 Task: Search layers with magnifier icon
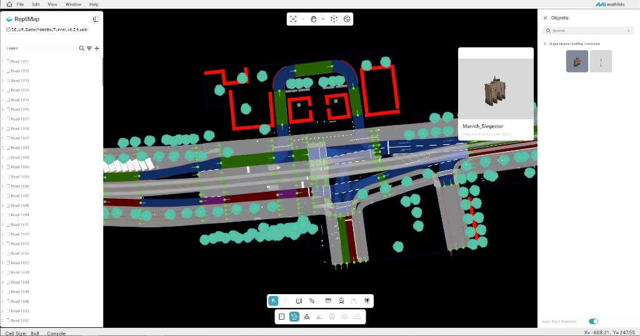82,48
